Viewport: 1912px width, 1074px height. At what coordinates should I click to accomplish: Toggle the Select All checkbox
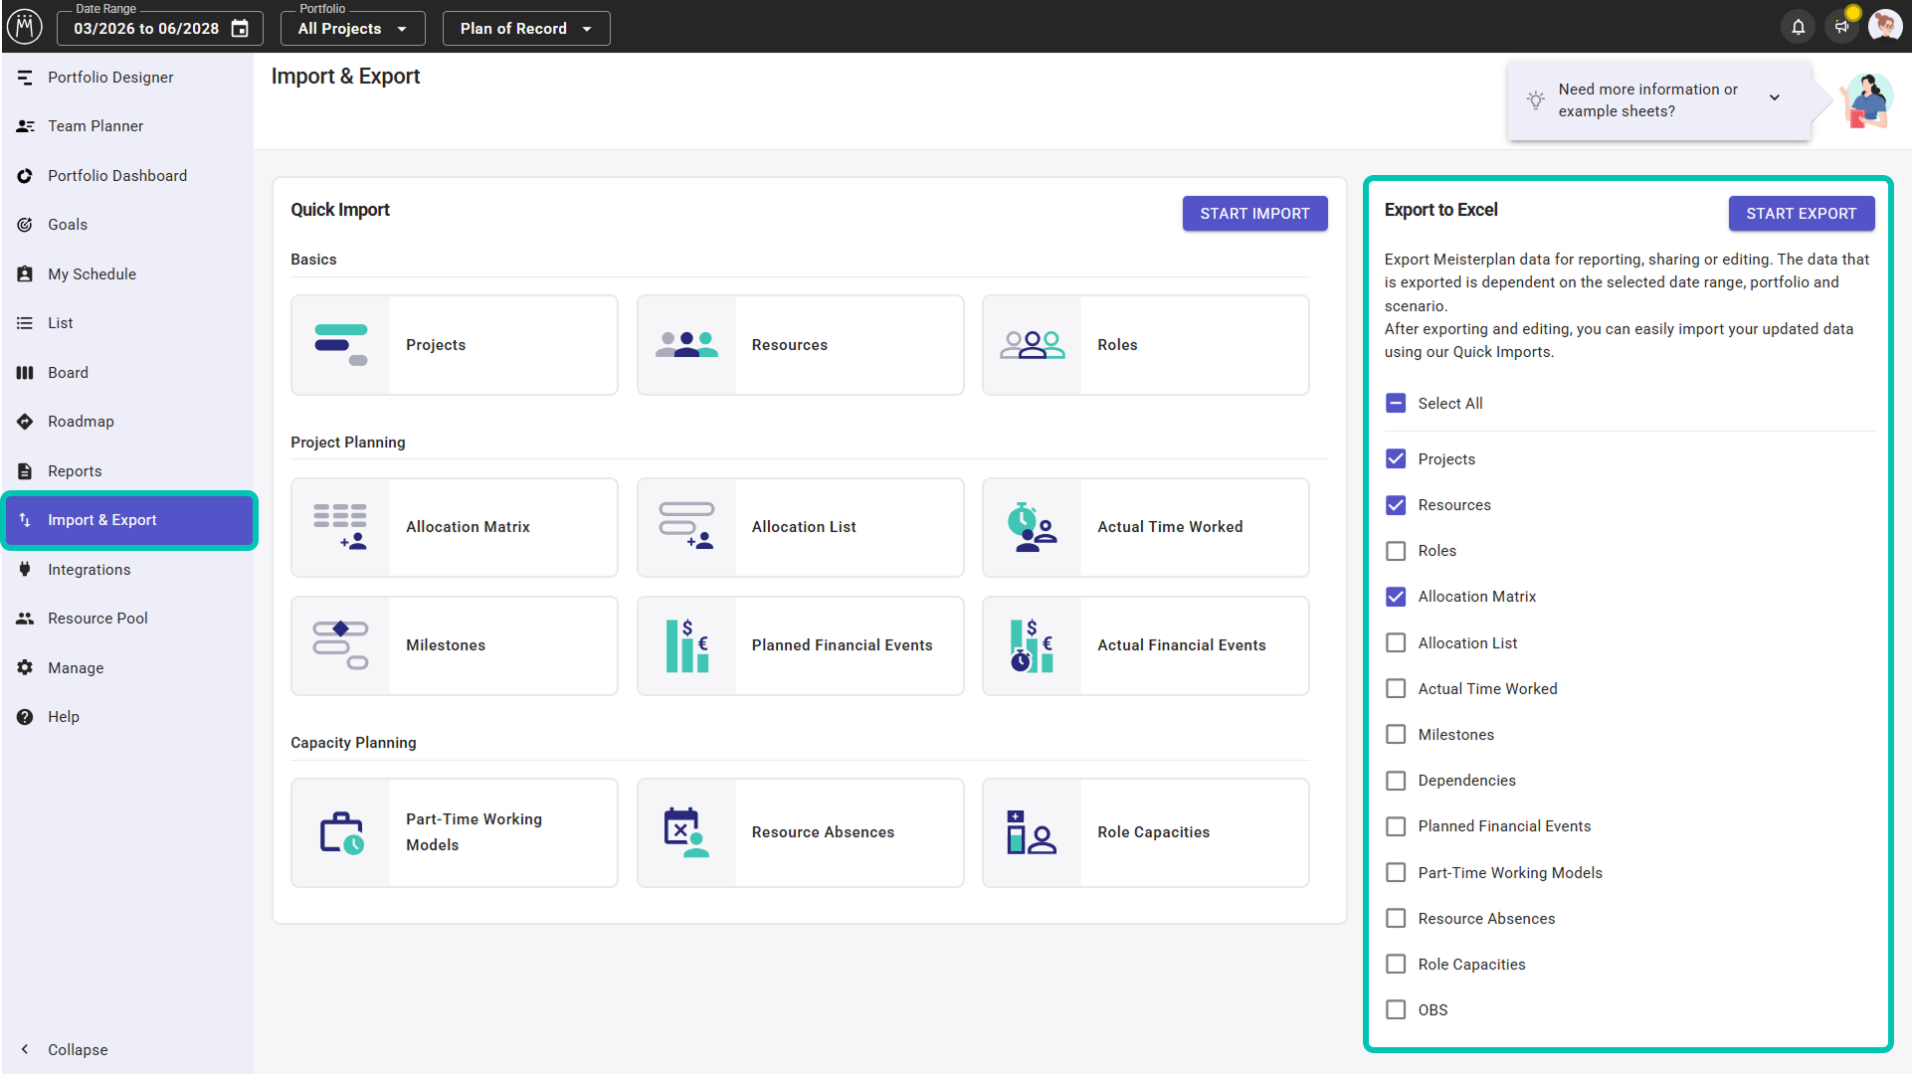1396,403
